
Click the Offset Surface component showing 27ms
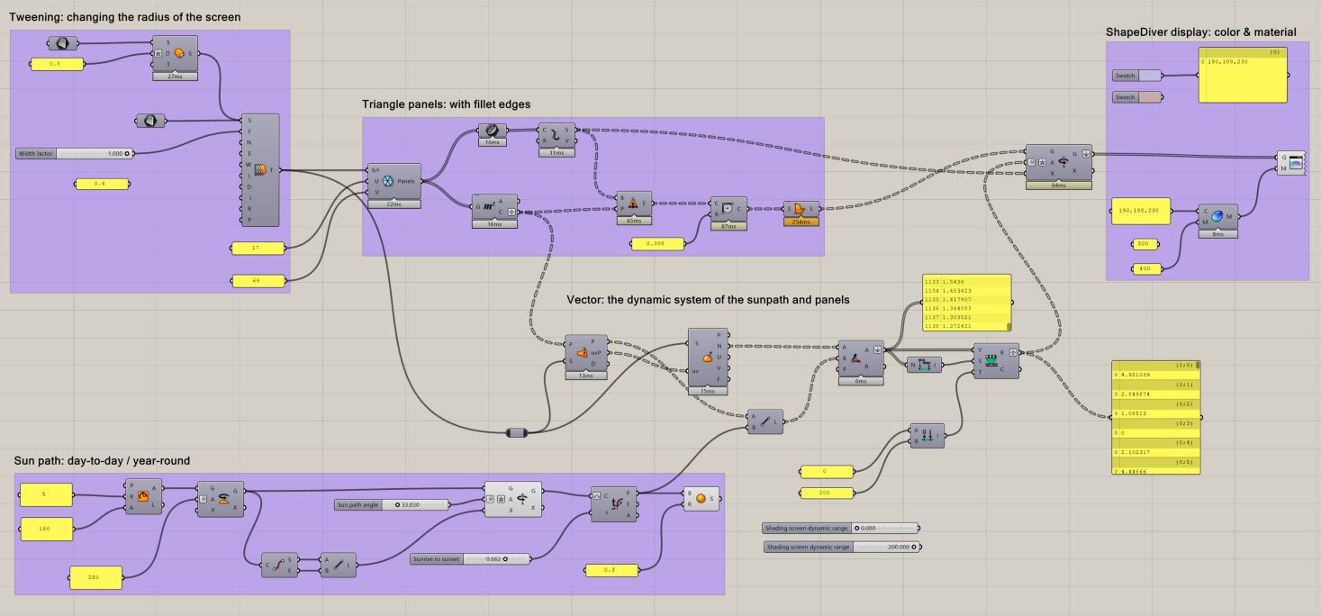click(176, 54)
